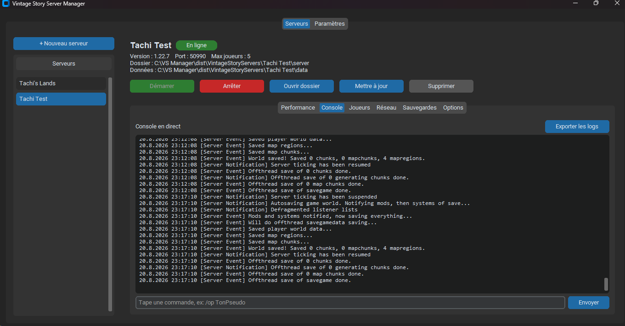Open the Joueurs tab
The width and height of the screenshot is (625, 326).
coord(360,108)
